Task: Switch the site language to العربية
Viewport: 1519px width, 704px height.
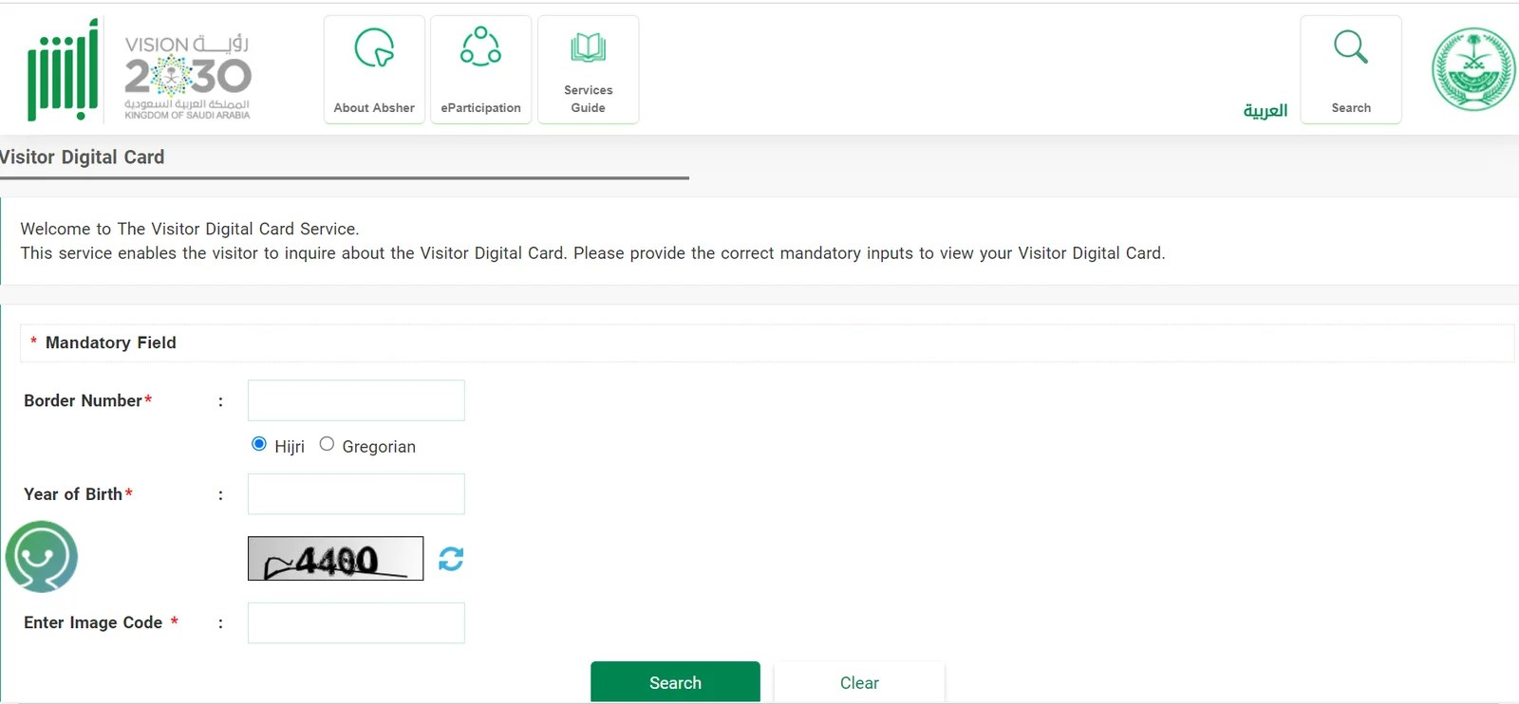Action: click(x=1265, y=109)
